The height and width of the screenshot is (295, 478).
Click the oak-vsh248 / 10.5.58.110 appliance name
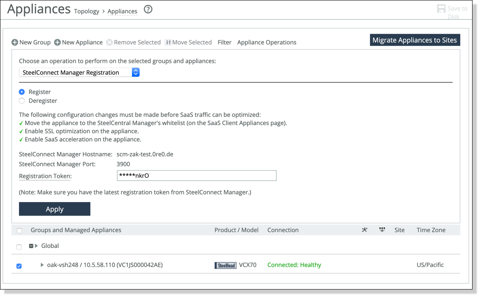tap(105, 265)
